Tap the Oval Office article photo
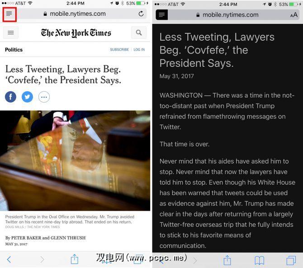The image size is (303, 268). click(x=75, y=160)
